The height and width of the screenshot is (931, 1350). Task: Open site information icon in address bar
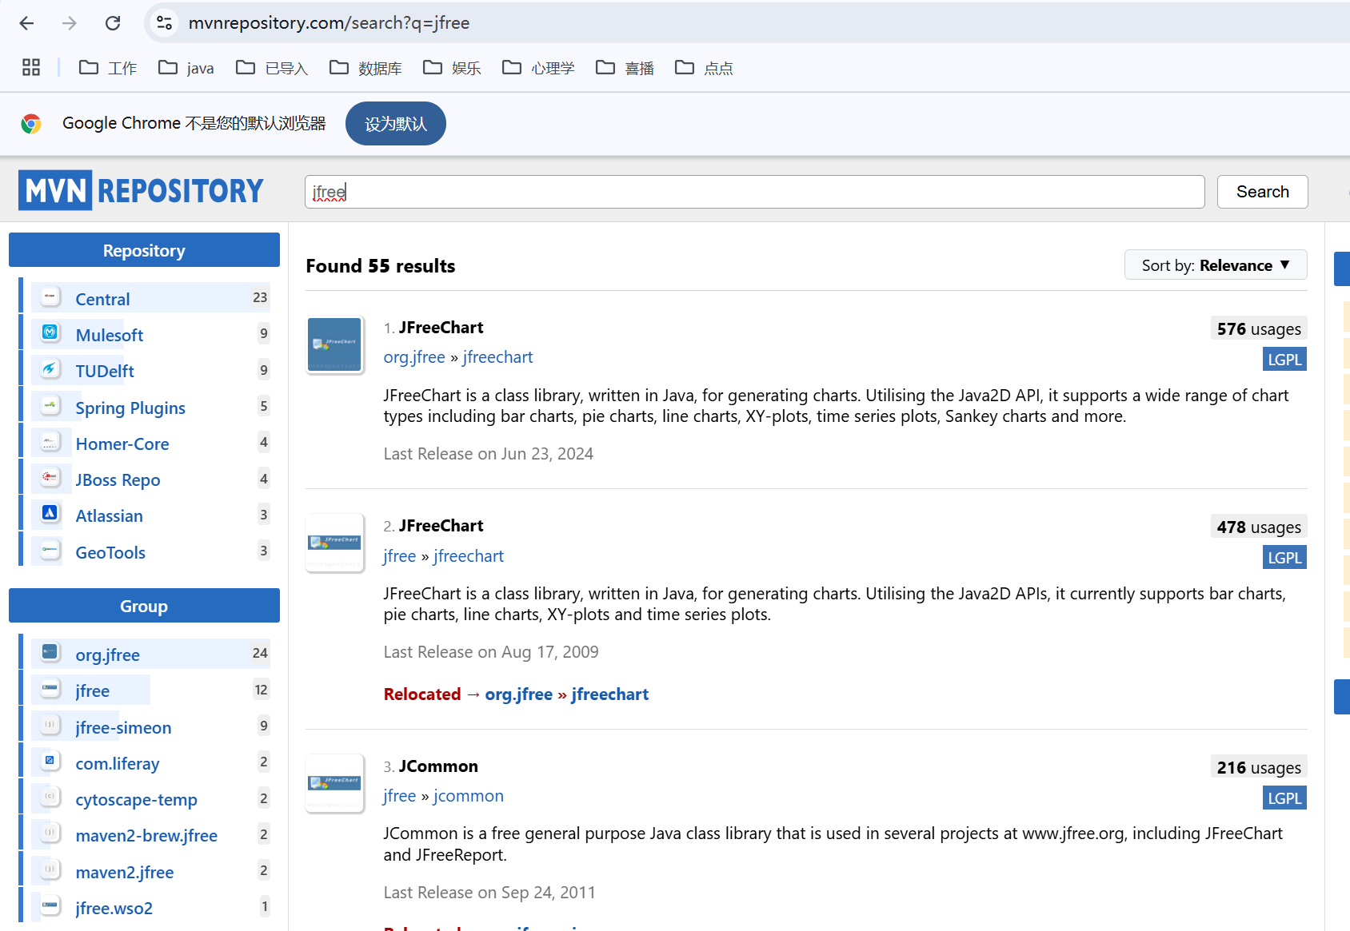(165, 23)
